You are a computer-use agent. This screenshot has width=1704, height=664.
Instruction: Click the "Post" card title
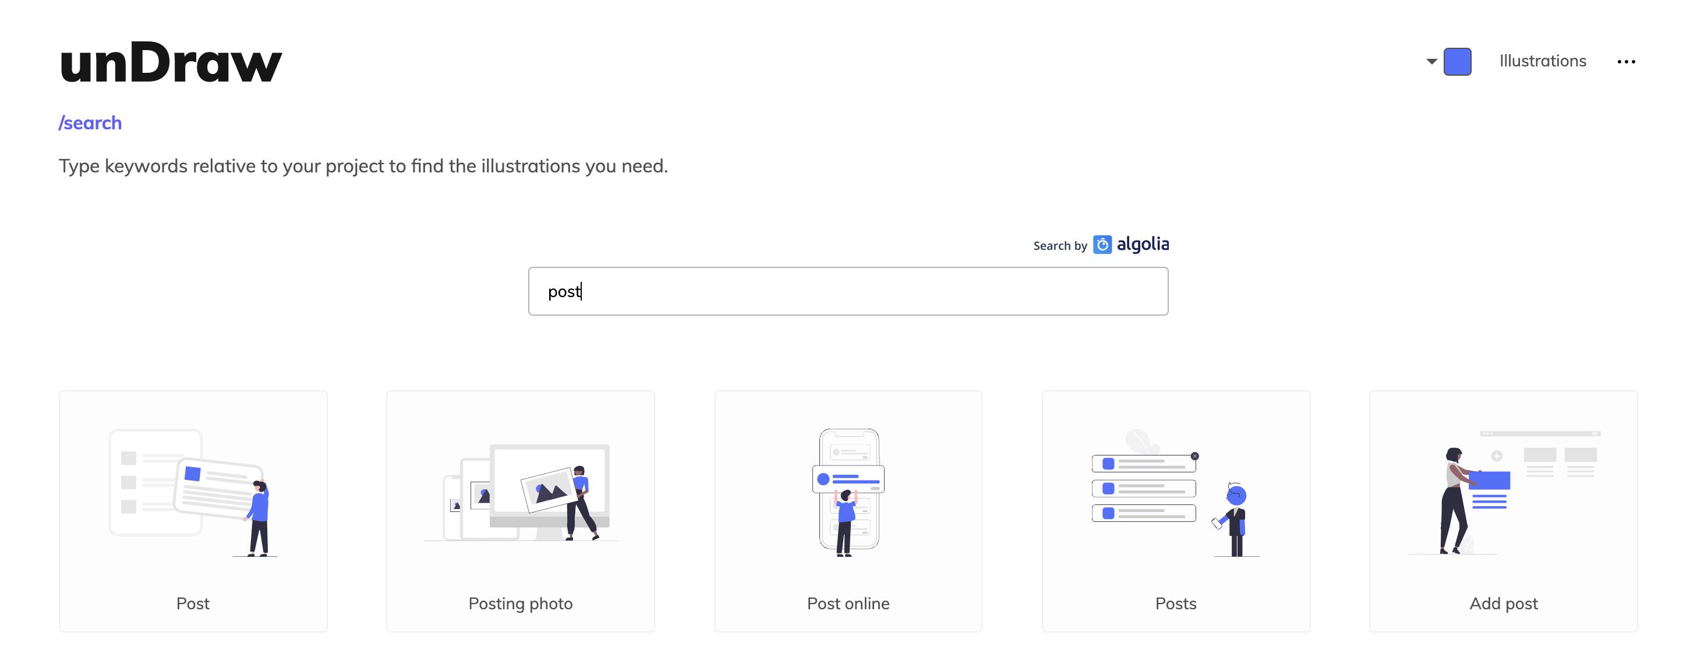point(193,603)
